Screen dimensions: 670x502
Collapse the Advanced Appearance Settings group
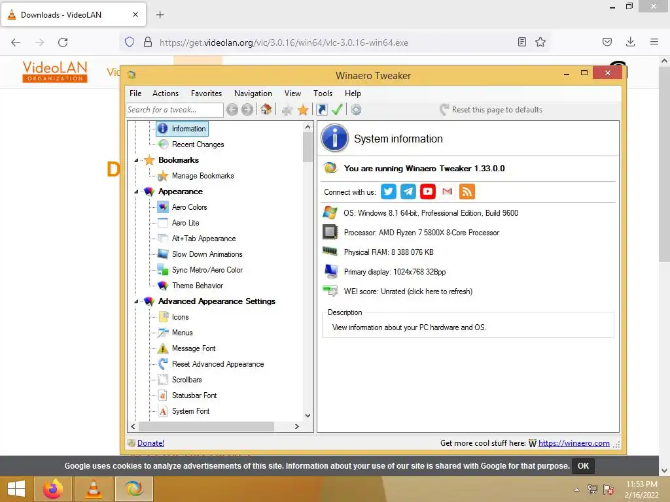click(x=136, y=301)
